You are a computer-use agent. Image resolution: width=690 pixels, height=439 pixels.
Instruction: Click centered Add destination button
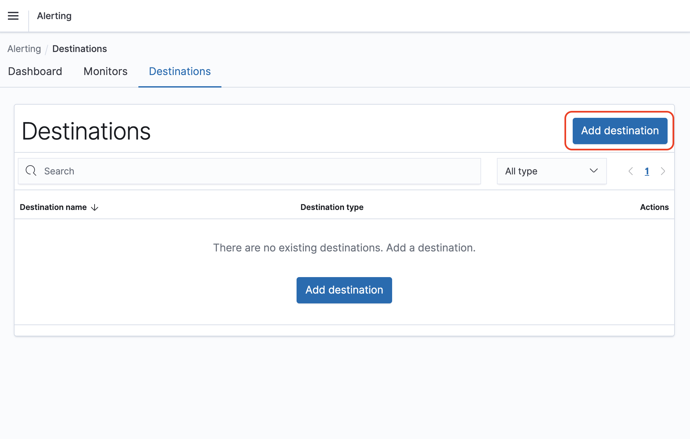[x=344, y=290]
